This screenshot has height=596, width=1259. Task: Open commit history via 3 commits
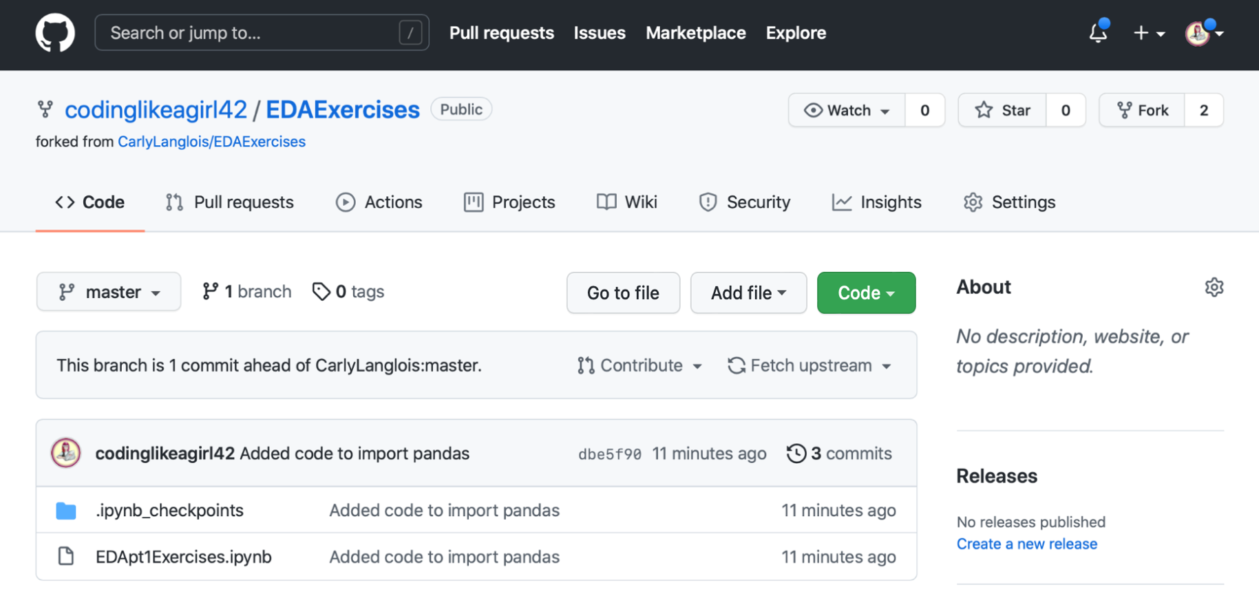(839, 454)
